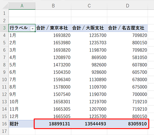Image resolution: width=154 pixels, height=135 pixels.
Task: Select row 16 header
Action: [x=4, y=124]
